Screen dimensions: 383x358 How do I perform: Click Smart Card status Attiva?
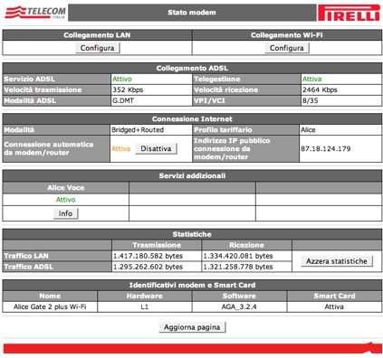[334, 306]
